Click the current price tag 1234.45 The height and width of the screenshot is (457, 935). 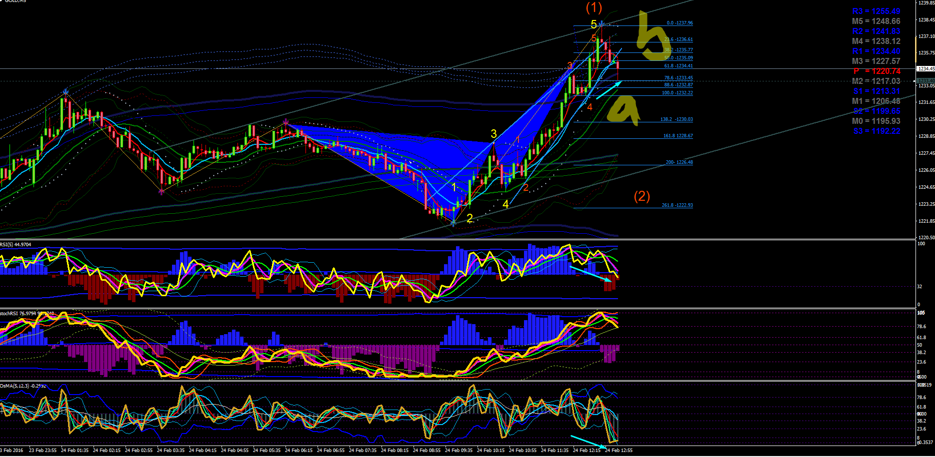[x=925, y=69]
